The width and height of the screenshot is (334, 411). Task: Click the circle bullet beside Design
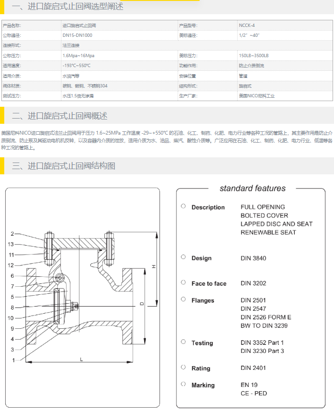click(x=183, y=257)
